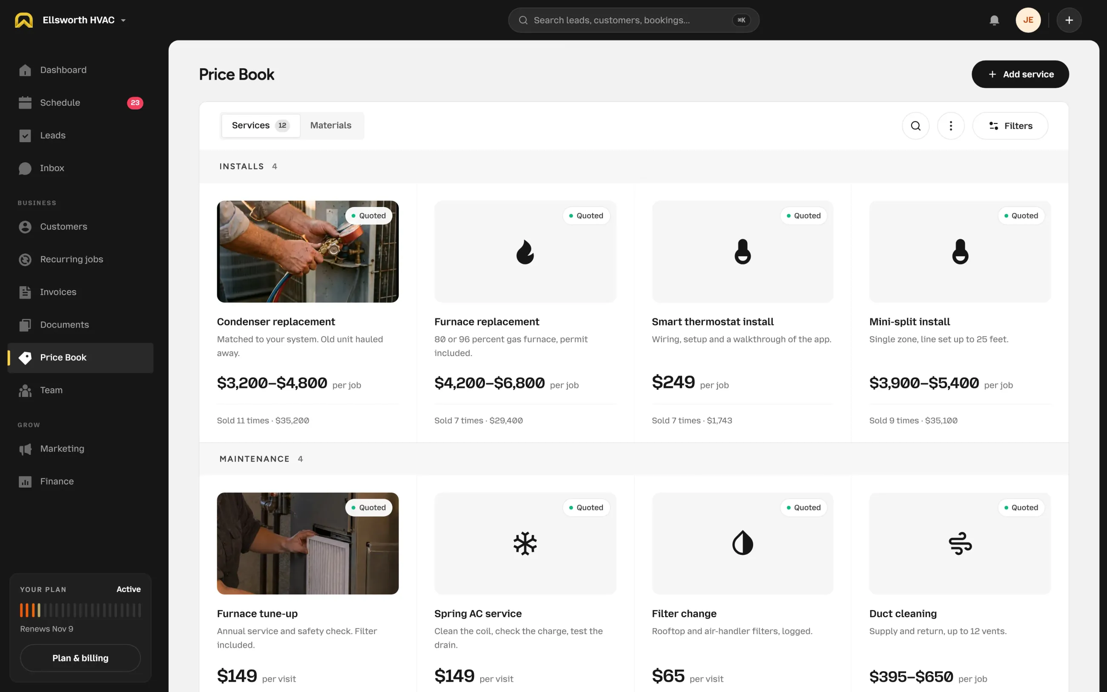This screenshot has height=692, width=1107.
Task: Click 'Sold 7 times · $29,400' text
Action: pyautogui.click(x=479, y=421)
